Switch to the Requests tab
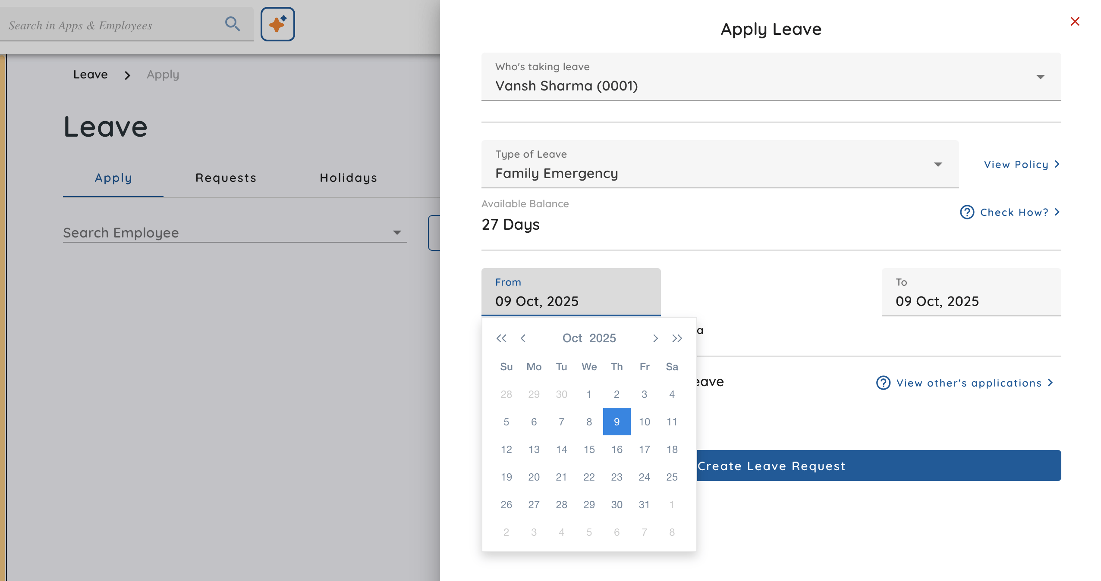Screen dimensions: 1101x581 click(226, 178)
